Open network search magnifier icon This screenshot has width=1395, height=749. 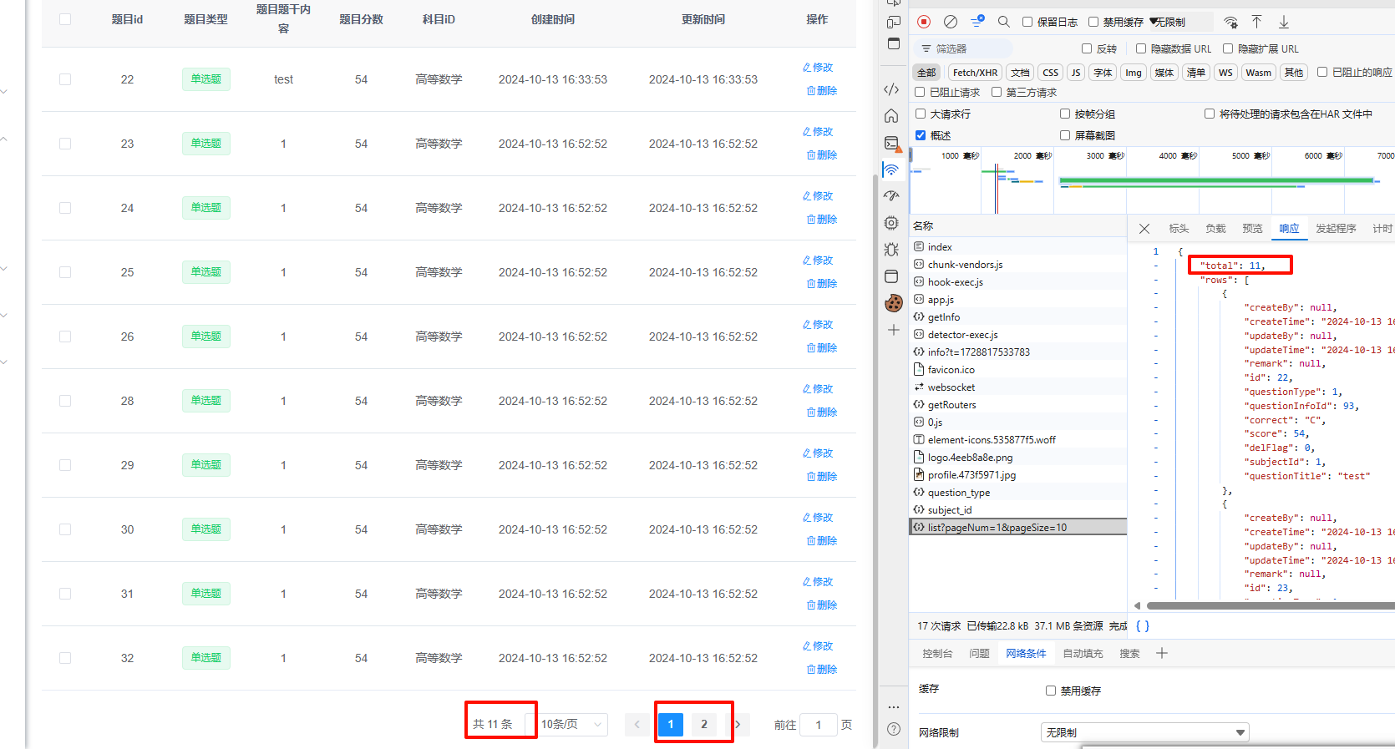coord(1004,22)
